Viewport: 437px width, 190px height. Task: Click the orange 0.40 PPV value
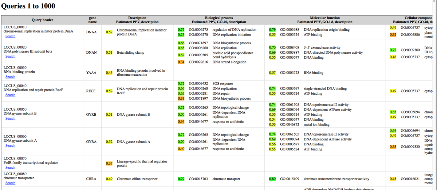181,149
